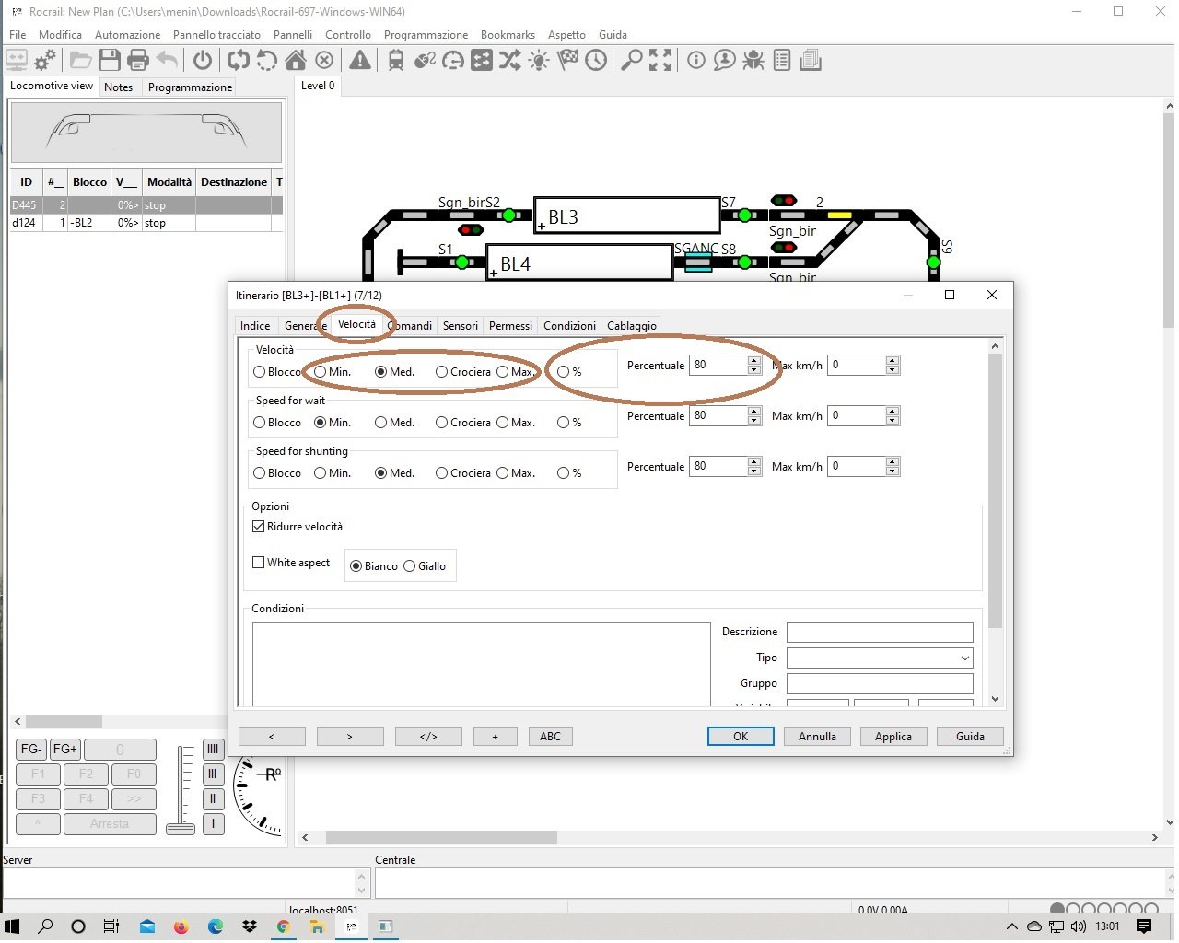Decrease Speed for shunting Max km/h value
1179x943 pixels.
coord(892,471)
